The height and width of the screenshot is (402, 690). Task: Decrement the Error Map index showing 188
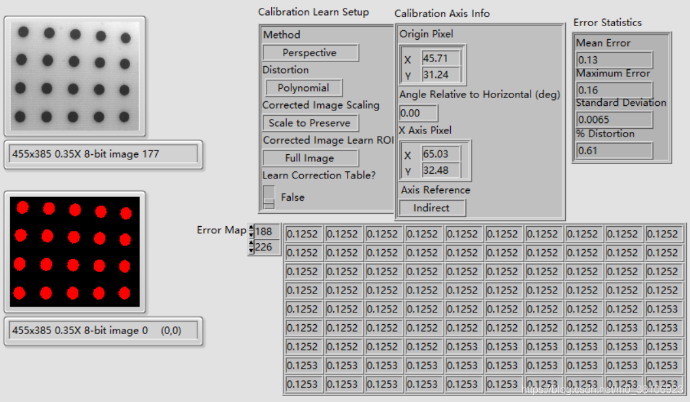252,235
